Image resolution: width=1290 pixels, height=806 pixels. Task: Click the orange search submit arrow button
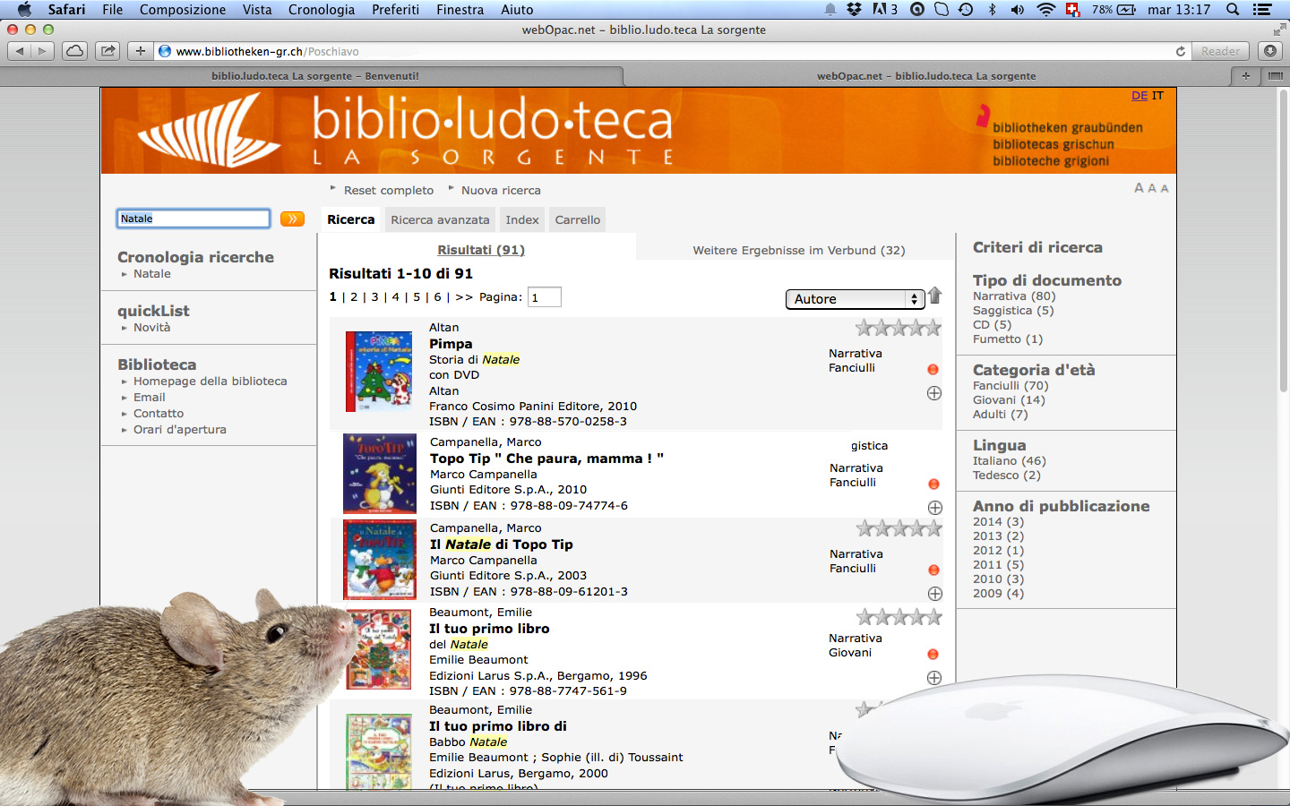292,219
